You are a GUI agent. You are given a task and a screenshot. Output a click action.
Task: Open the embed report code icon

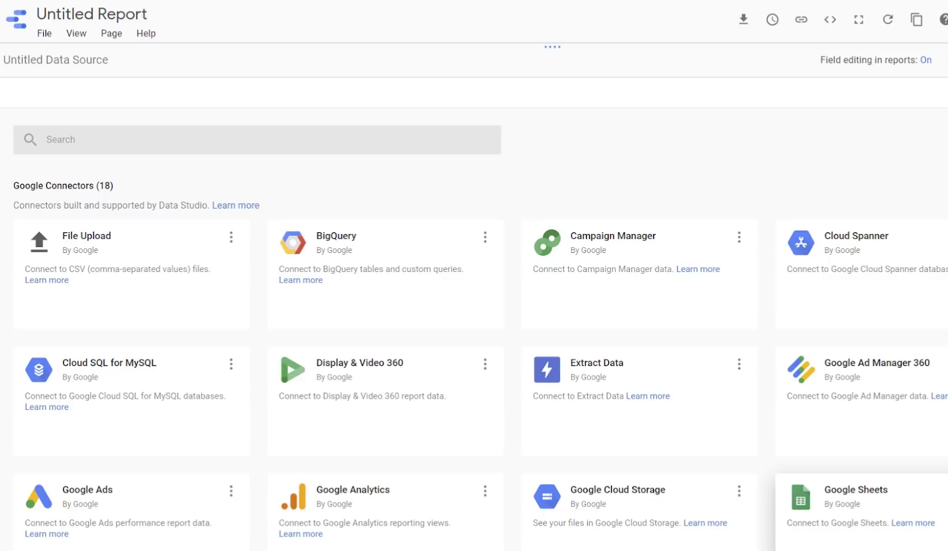click(830, 20)
